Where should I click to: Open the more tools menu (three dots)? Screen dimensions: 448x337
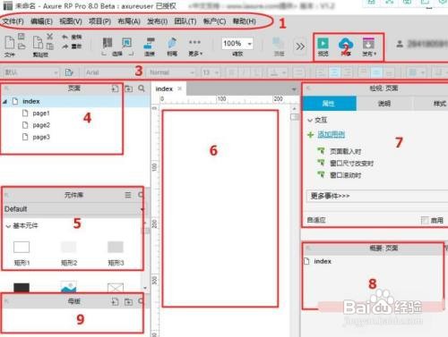(x=194, y=42)
